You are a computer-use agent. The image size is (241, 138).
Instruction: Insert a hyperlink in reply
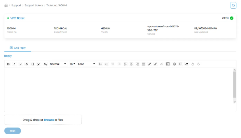(x=156, y=64)
